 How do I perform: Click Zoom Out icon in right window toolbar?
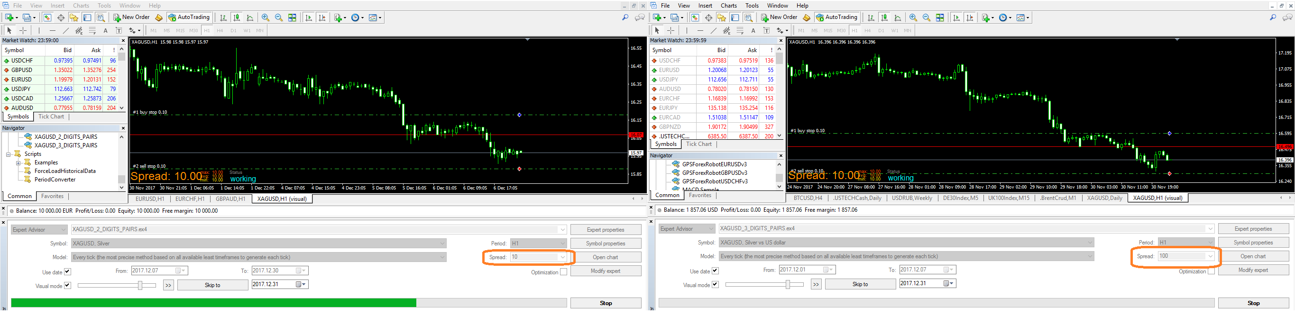tap(927, 18)
